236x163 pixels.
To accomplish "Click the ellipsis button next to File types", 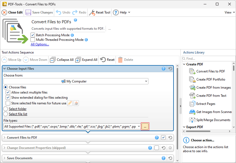I will (145, 127).
